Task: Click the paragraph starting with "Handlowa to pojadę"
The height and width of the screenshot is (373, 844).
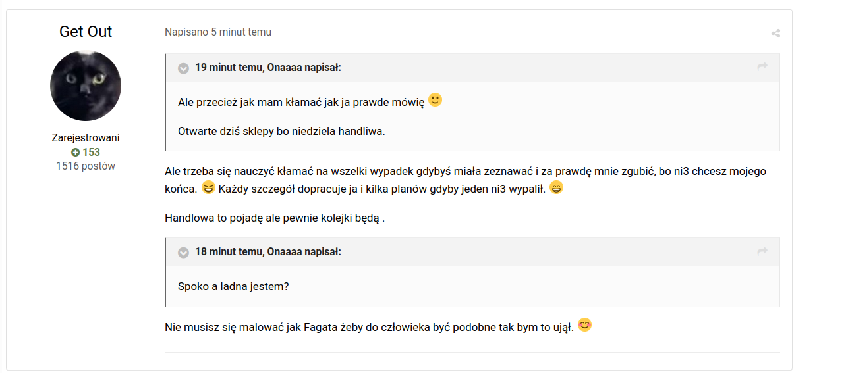Action: click(275, 218)
